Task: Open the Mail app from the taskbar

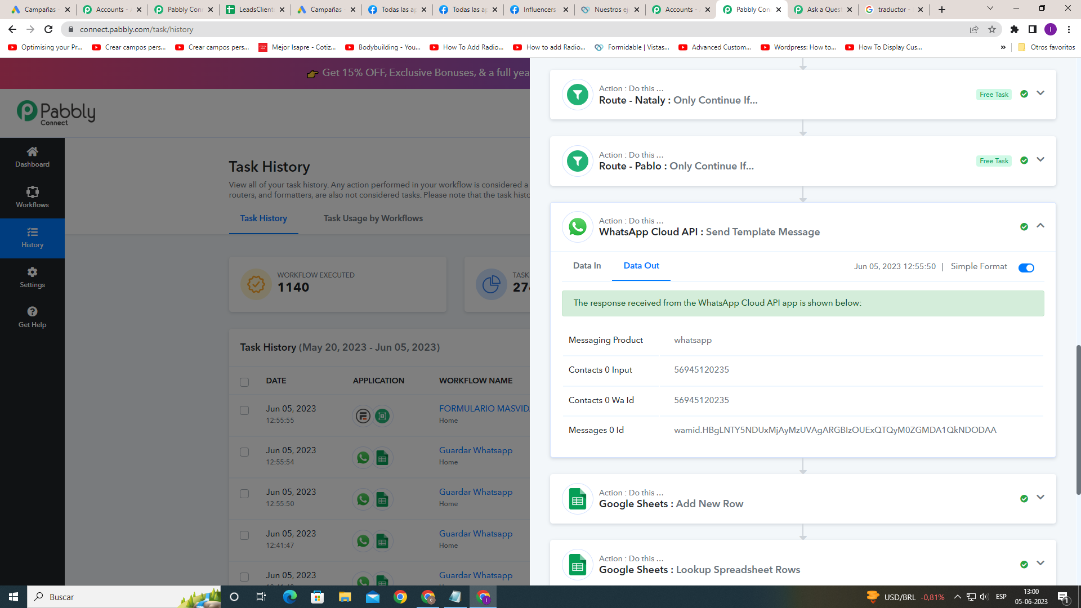Action: pyautogui.click(x=373, y=597)
